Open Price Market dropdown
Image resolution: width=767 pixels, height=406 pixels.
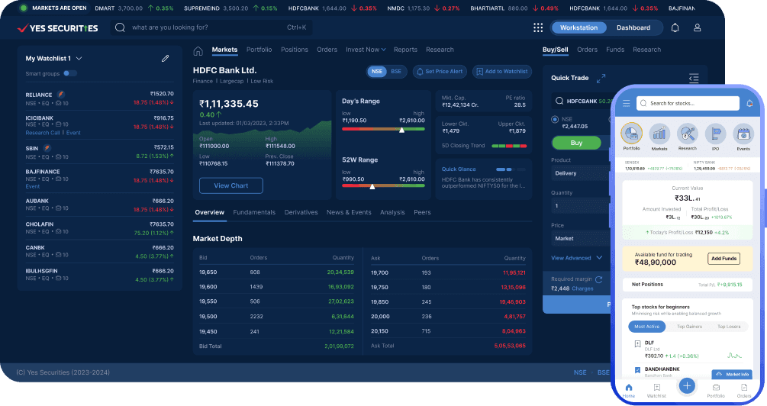coord(581,238)
